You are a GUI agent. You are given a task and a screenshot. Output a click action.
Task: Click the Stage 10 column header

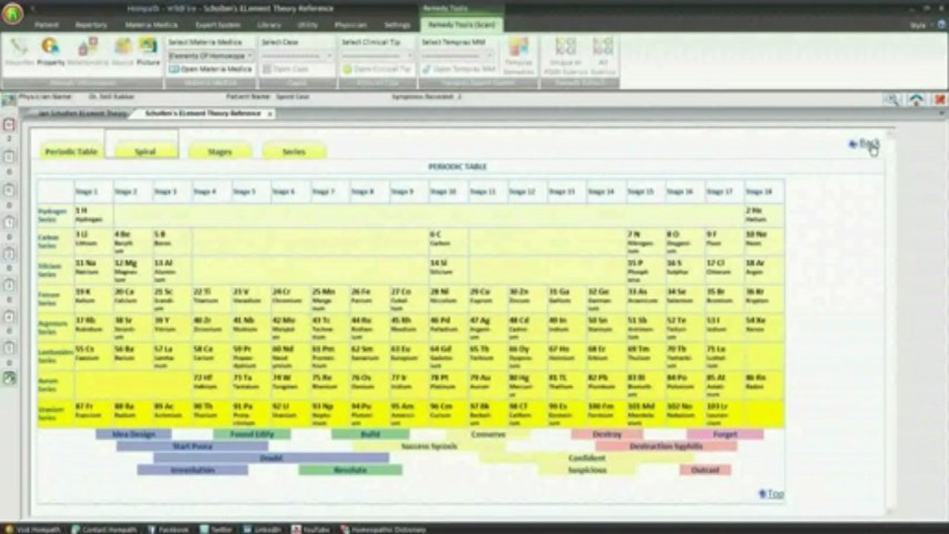[x=448, y=191]
